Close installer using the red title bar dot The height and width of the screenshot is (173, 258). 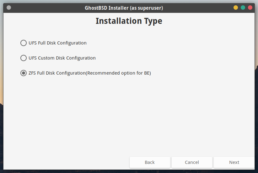click(250, 8)
